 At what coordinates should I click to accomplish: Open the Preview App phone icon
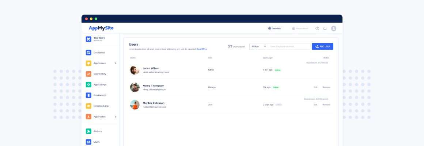88,95
